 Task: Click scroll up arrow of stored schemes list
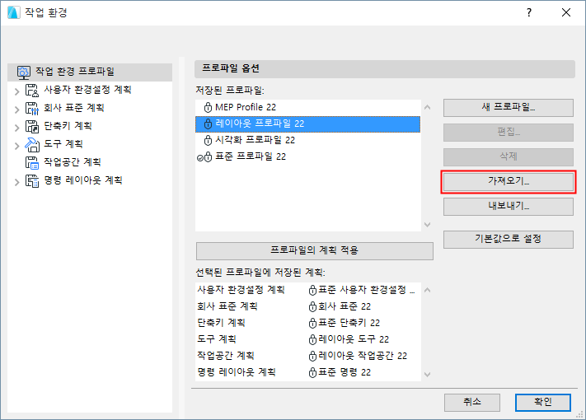428,290
